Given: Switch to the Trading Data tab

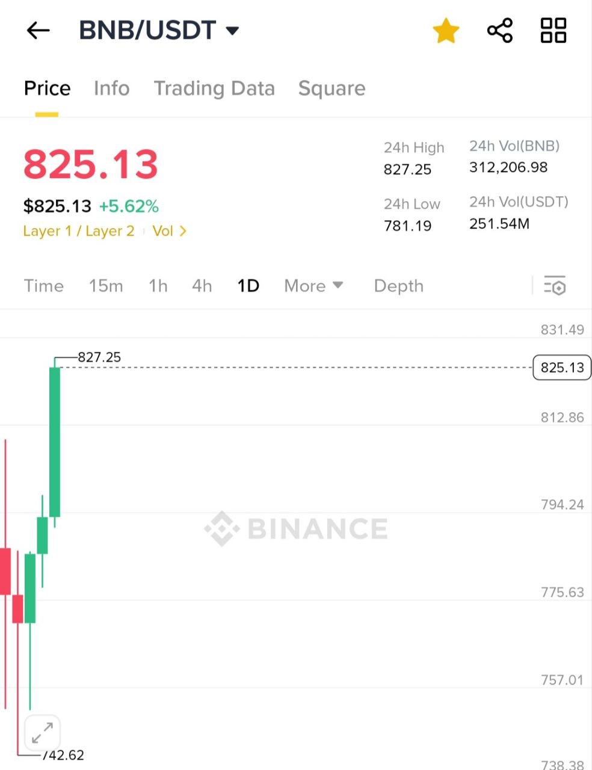Looking at the screenshot, I should point(214,88).
